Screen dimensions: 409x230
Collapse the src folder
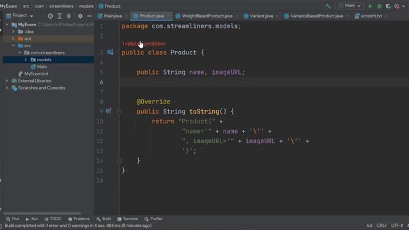(13, 45)
